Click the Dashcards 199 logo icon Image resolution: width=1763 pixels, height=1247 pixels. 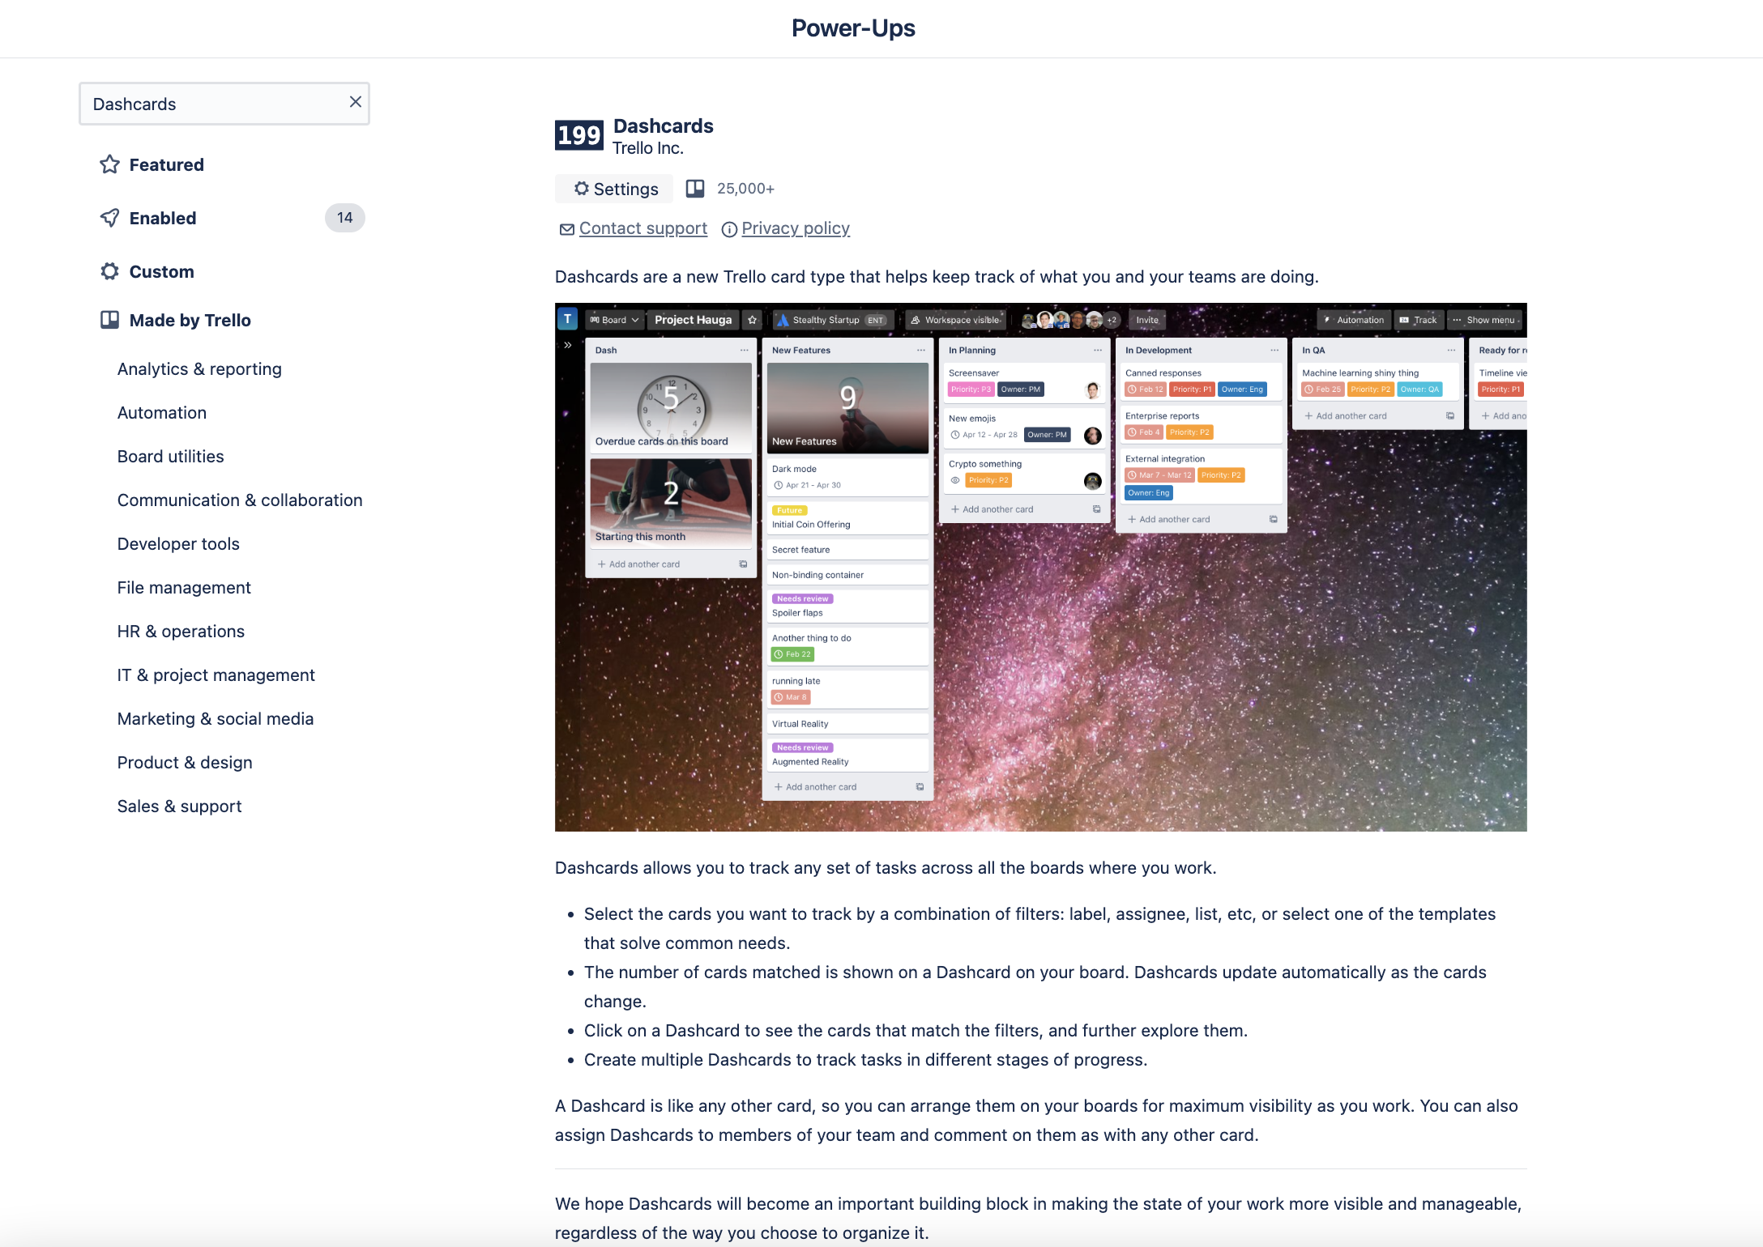pos(578,135)
